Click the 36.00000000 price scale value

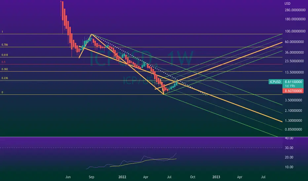click(294, 52)
